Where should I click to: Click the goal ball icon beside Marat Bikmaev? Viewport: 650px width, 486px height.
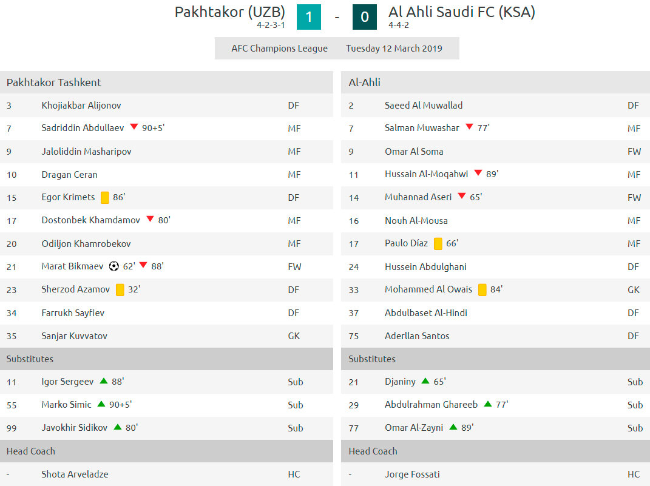coord(114,266)
